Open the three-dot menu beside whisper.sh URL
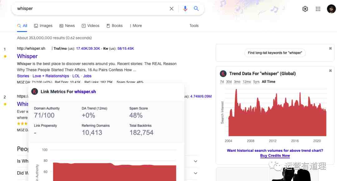This screenshot has height=181, width=337. click(52, 49)
